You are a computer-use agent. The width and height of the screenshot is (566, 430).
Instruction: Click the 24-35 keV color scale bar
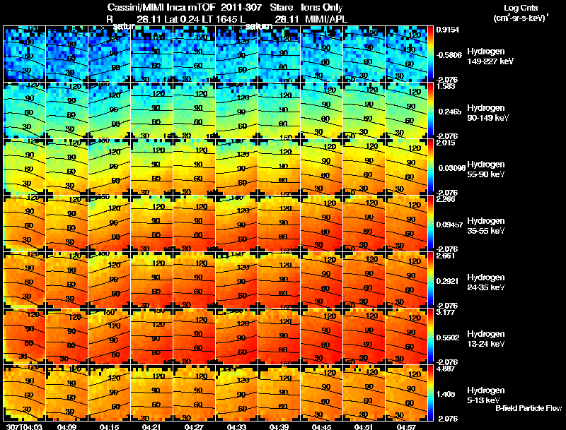[x=430, y=280]
